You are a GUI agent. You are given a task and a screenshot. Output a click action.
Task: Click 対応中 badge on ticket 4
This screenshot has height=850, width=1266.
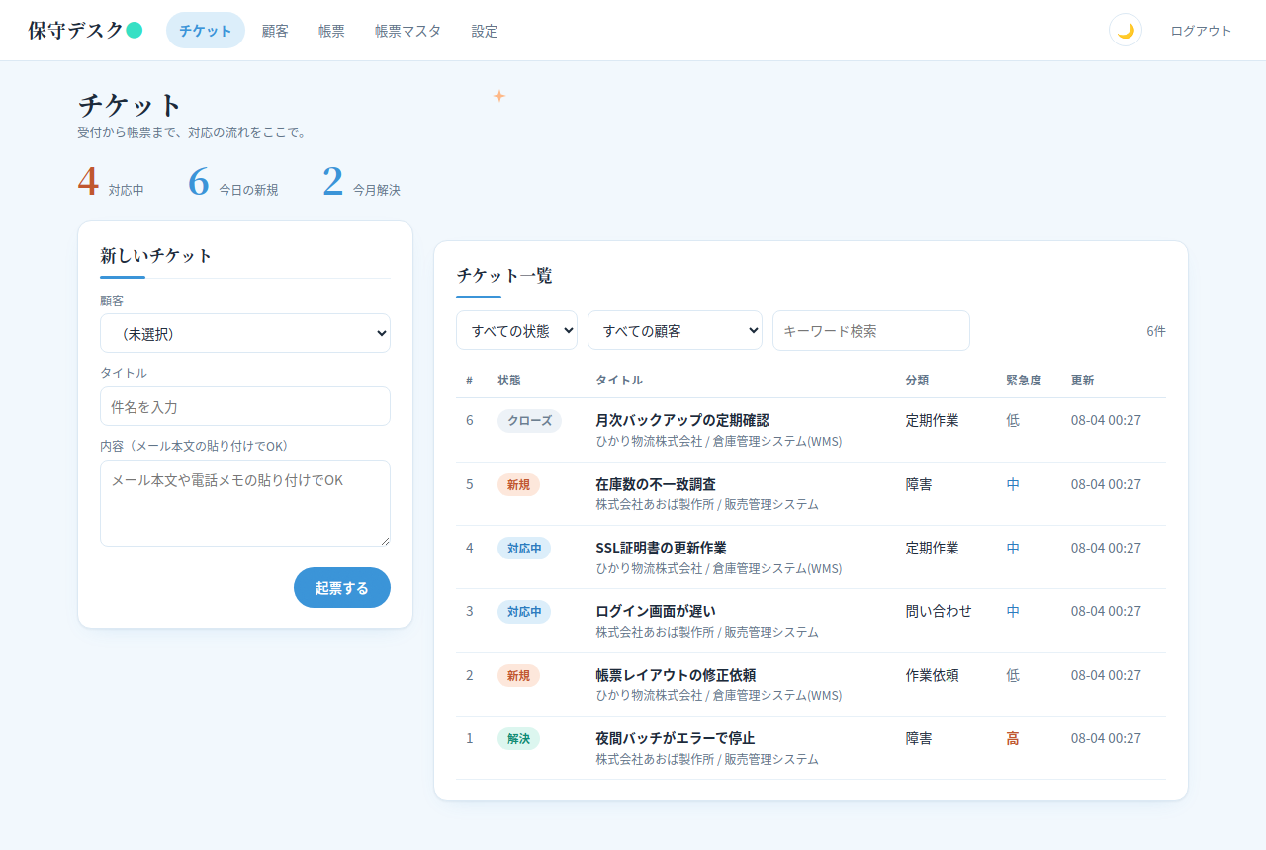click(x=524, y=548)
